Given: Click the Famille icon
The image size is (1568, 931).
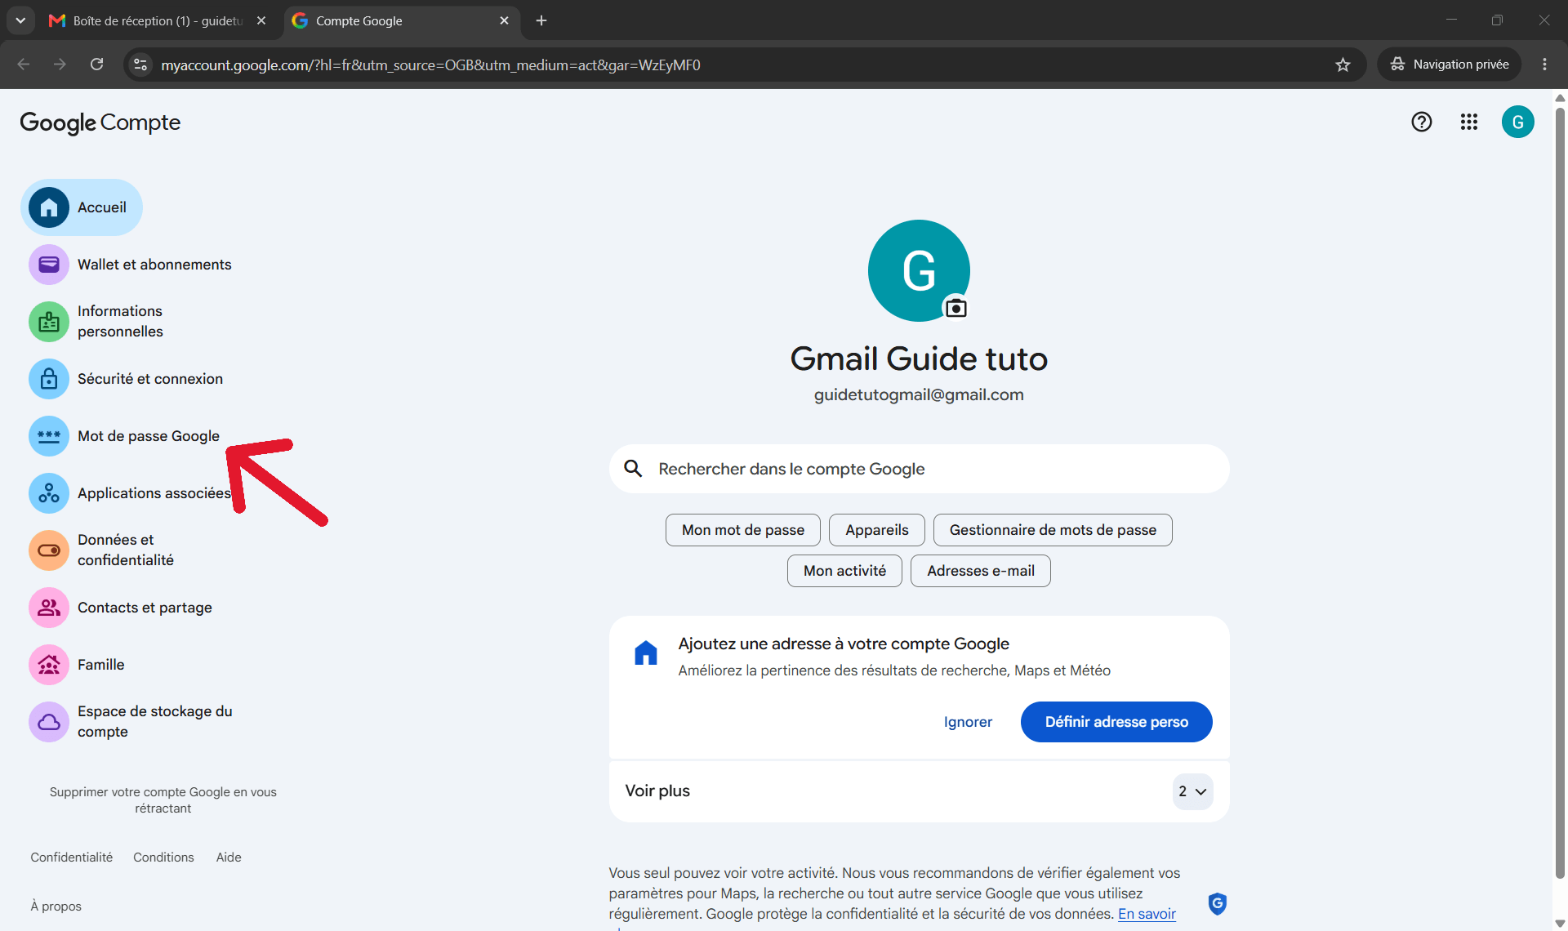Looking at the screenshot, I should pos(49,665).
